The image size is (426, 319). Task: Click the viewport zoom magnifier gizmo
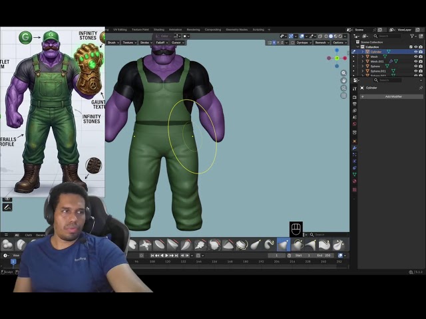pyautogui.click(x=343, y=73)
